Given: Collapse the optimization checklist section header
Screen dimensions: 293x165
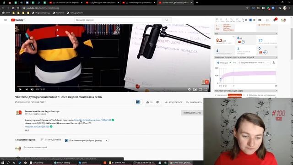Looking at the screenshot, I should pyautogui.click(x=245, y=91).
